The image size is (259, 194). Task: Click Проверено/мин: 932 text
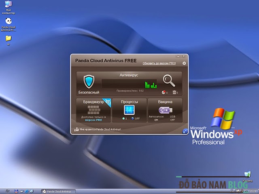tap(130, 91)
